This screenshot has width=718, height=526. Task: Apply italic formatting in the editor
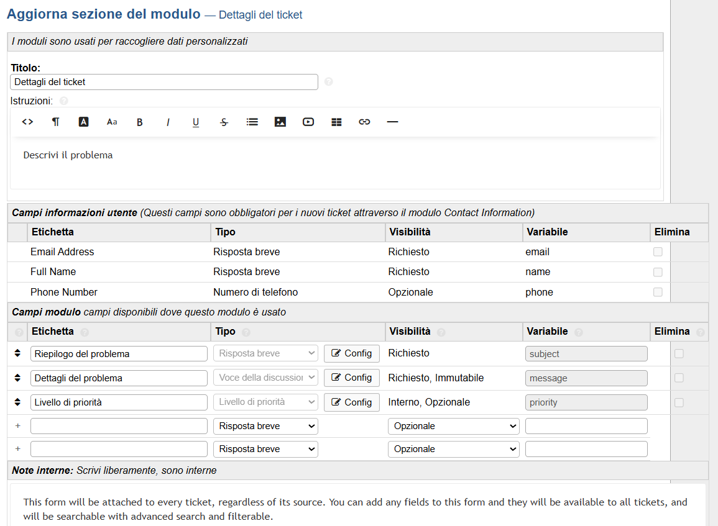tap(168, 122)
